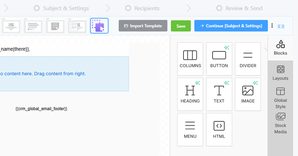The height and width of the screenshot is (156, 298).
Task: Switch to Global Style tab
Action: point(280,98)
